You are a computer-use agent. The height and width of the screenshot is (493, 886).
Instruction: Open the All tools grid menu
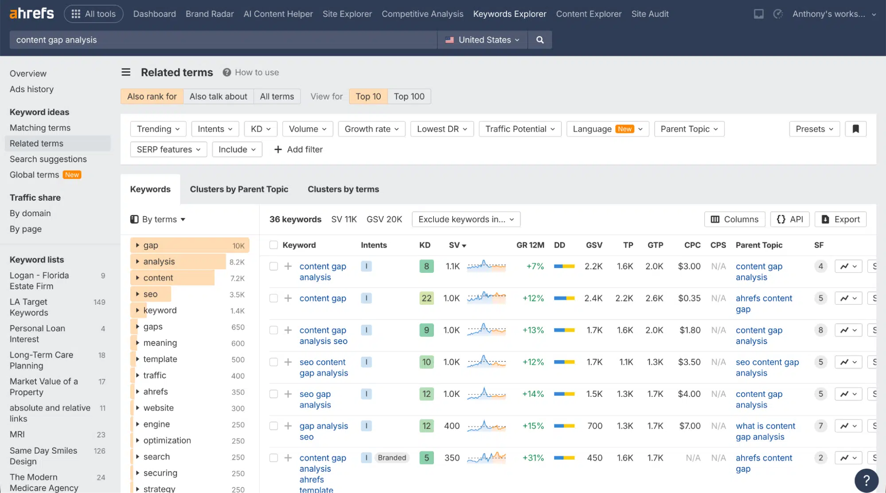[x=94, y=14]
